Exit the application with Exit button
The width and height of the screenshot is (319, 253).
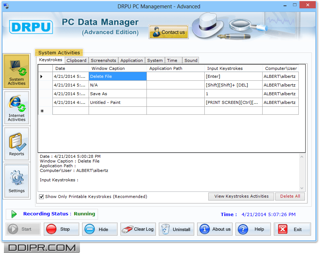click(x=292, y=229)
